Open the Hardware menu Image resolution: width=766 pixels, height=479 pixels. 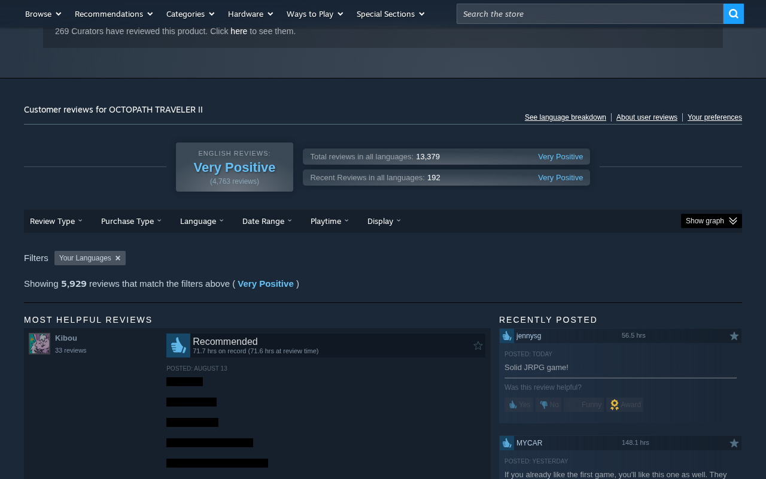[250, 14]
